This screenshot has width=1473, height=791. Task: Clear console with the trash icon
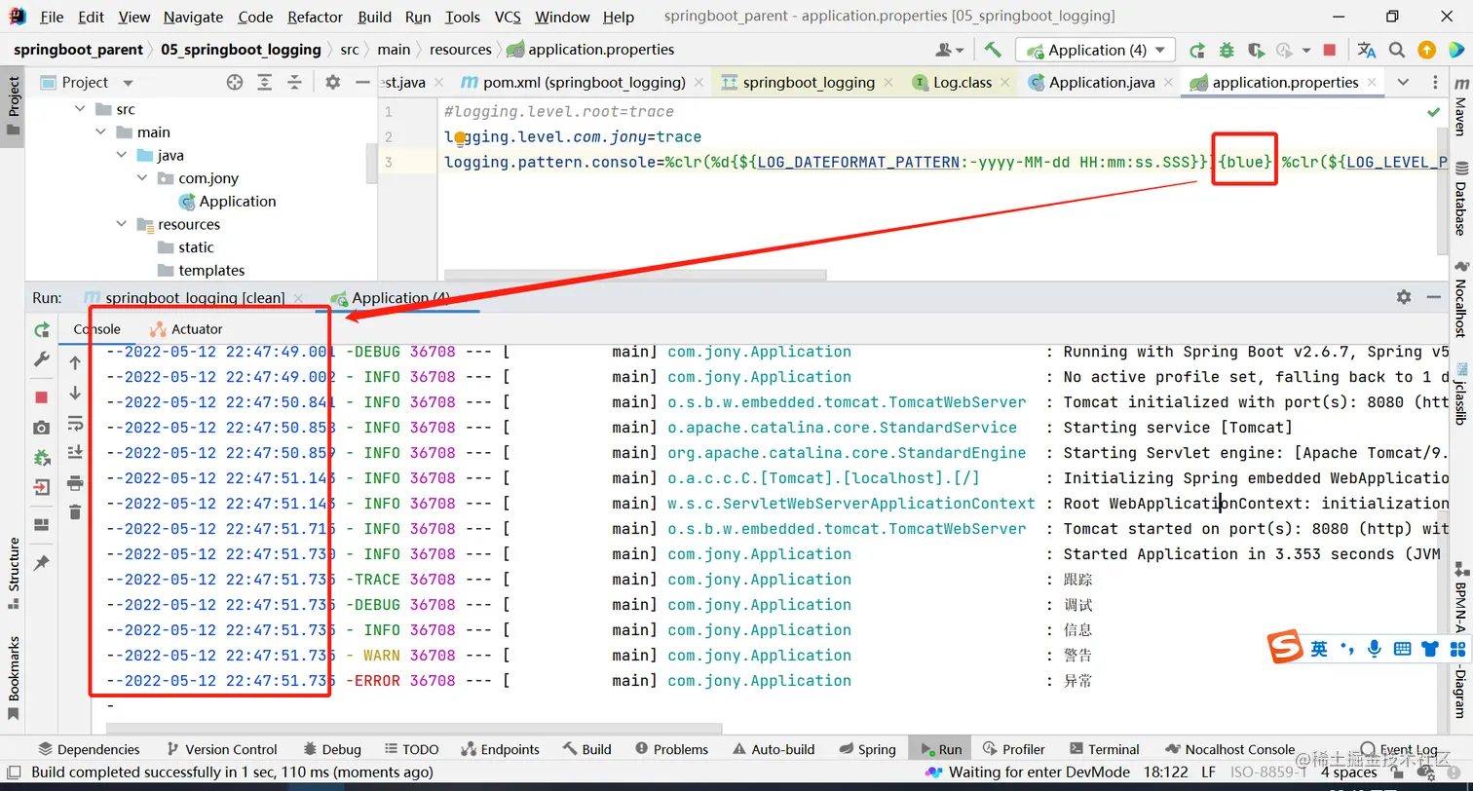(x=75, y=511)
